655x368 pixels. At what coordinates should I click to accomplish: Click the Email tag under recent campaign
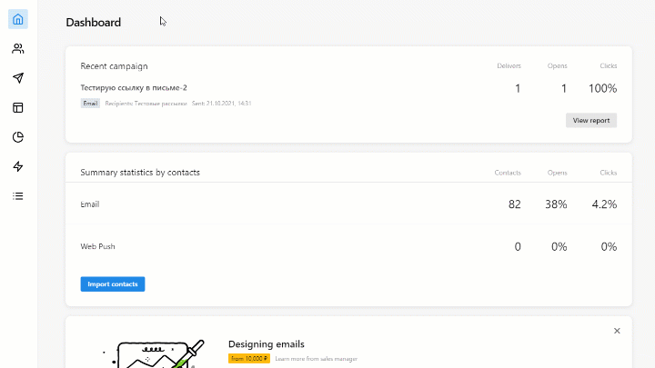[x=90, y=104]
